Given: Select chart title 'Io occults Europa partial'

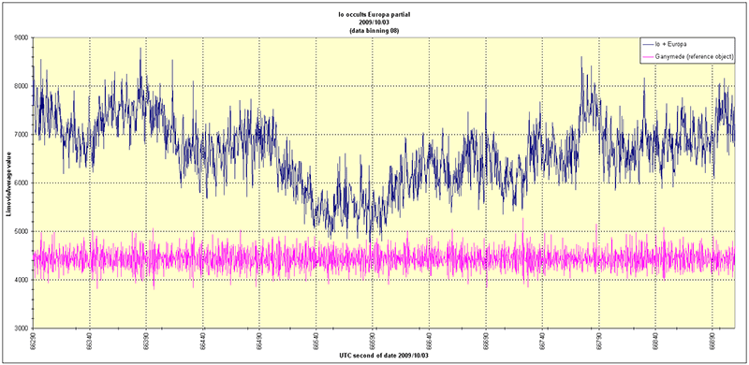Looking at the screenshot, I should pyautogui.click(x=374, y=15).
